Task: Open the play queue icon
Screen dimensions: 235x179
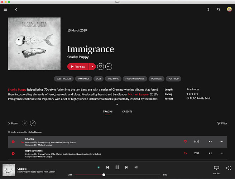Action: [136, 167]
